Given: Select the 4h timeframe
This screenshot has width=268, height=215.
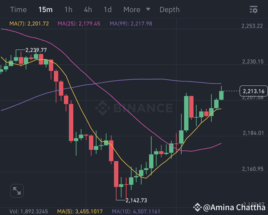Looking at the screenshot, I should tap(88, 9).
